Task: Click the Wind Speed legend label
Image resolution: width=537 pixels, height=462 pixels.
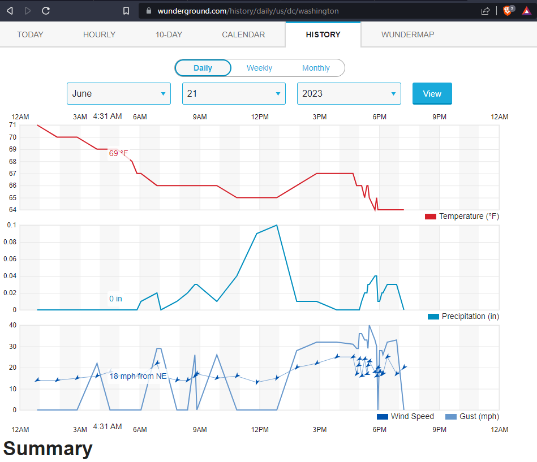Action: coord(413,416)
